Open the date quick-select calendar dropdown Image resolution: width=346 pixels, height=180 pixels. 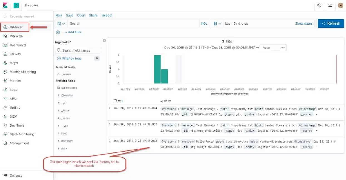[x=217, y=23]
